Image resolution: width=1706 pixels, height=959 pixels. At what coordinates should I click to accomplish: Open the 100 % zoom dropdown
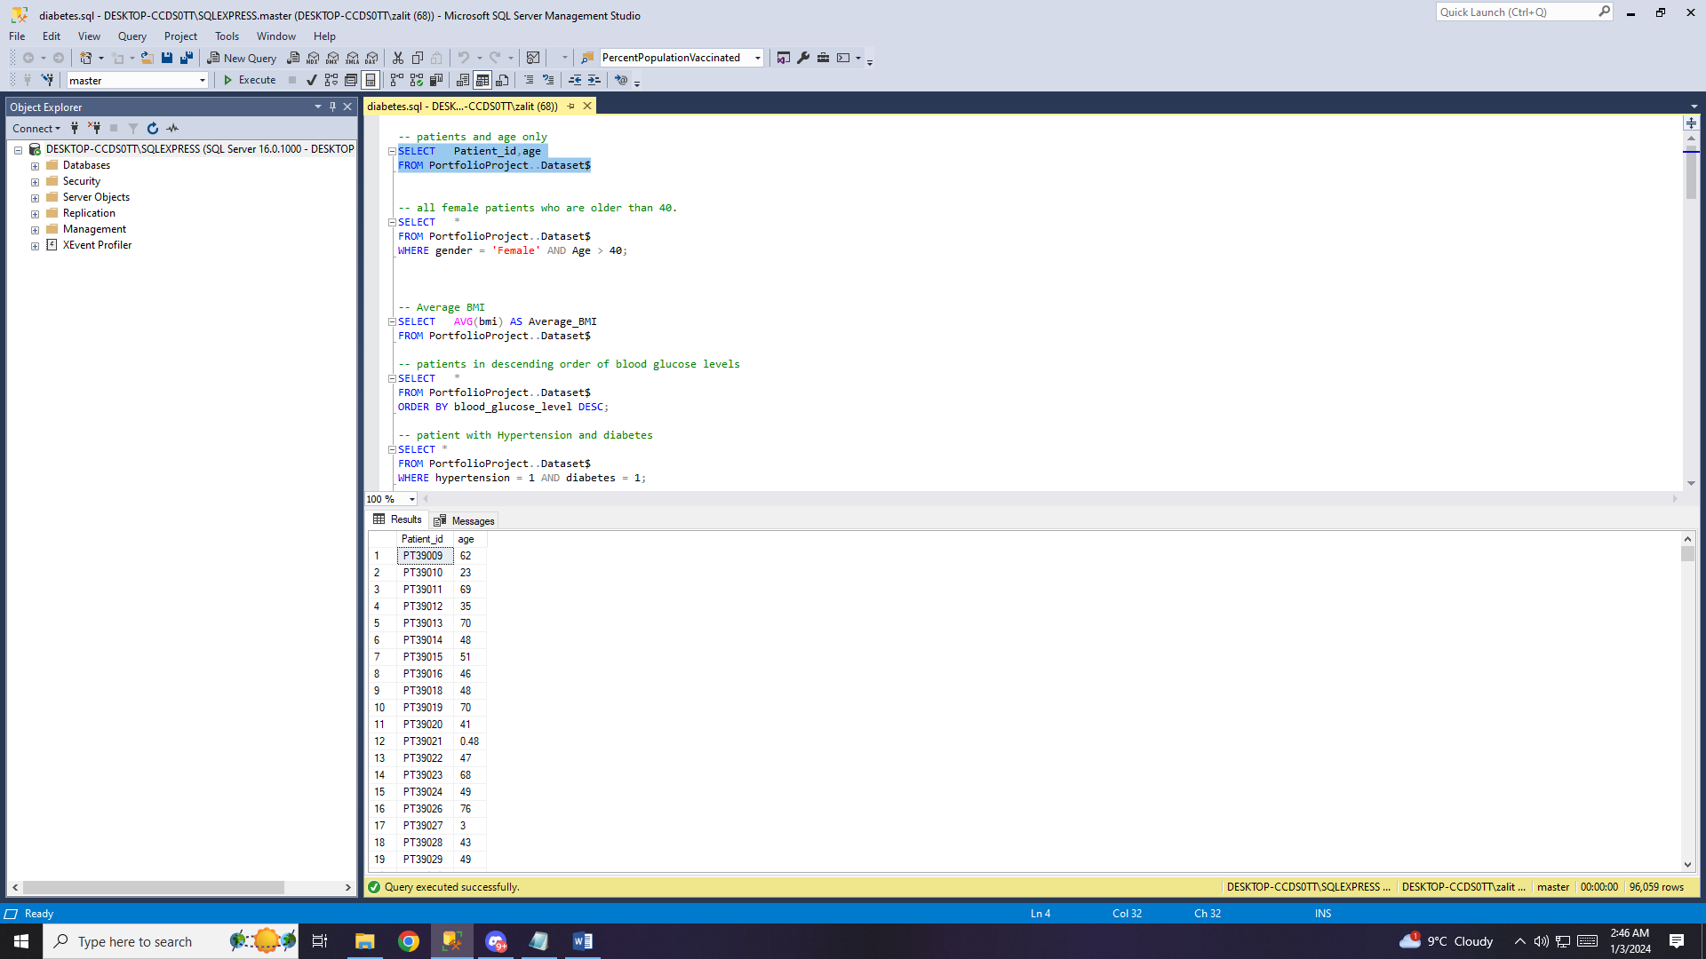[411, 499]
